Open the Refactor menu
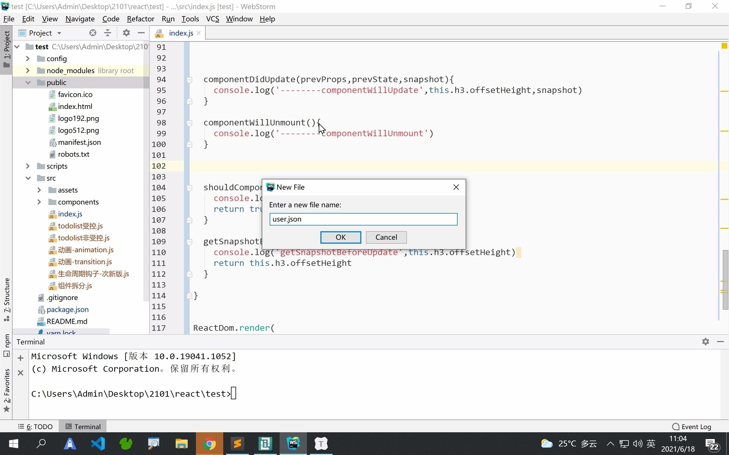 (140, 19)
